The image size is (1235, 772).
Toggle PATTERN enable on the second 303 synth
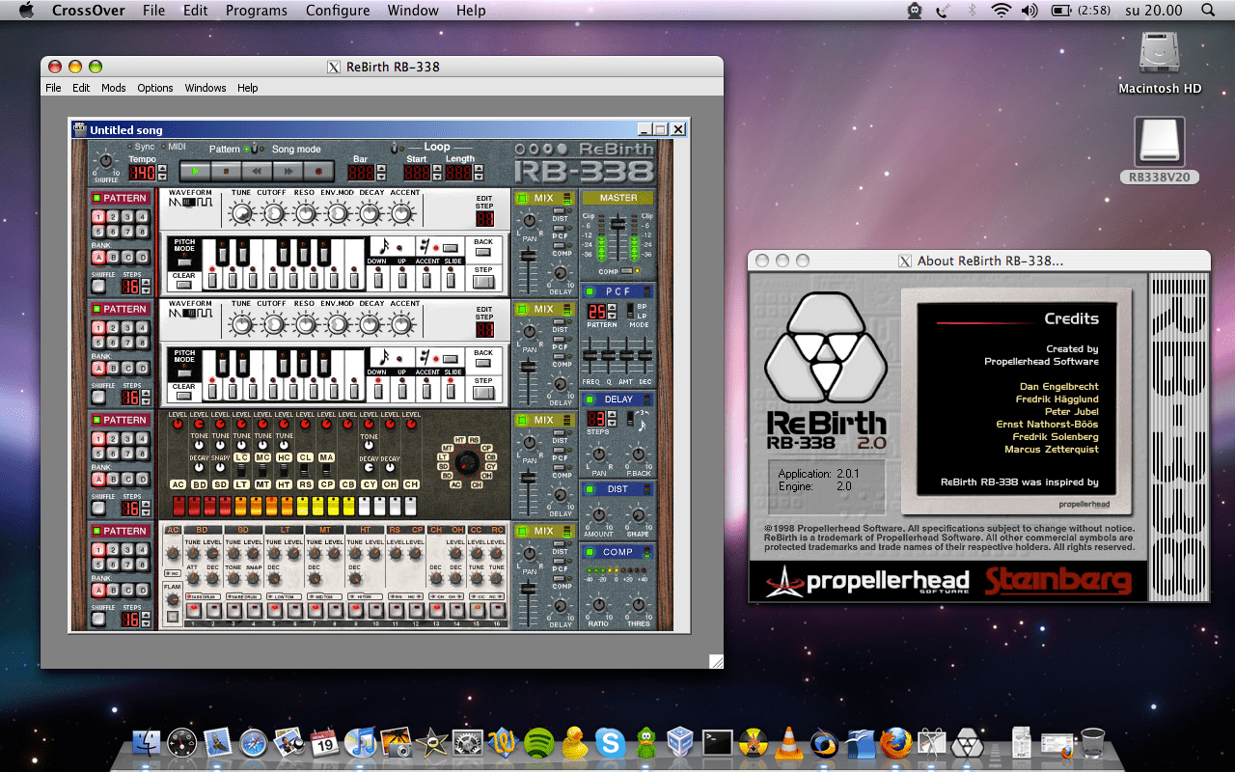click(x=96, y=309)
